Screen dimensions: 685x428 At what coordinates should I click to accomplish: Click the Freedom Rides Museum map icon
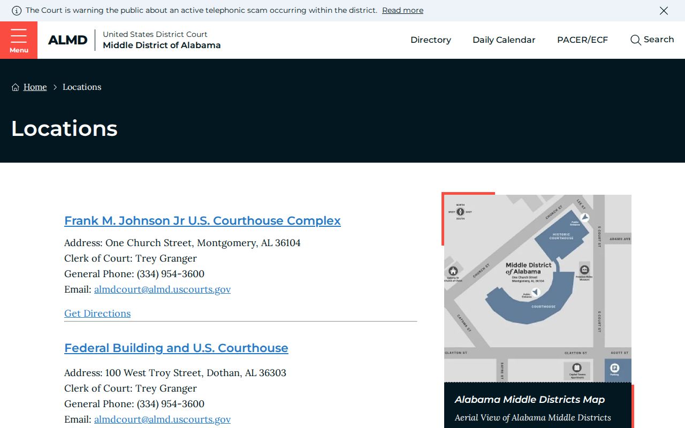coord(584,270)
